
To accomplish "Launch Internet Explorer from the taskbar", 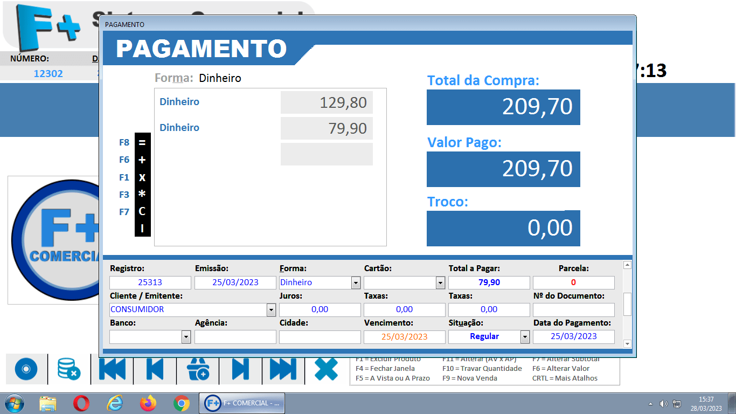I will [115, 403].
